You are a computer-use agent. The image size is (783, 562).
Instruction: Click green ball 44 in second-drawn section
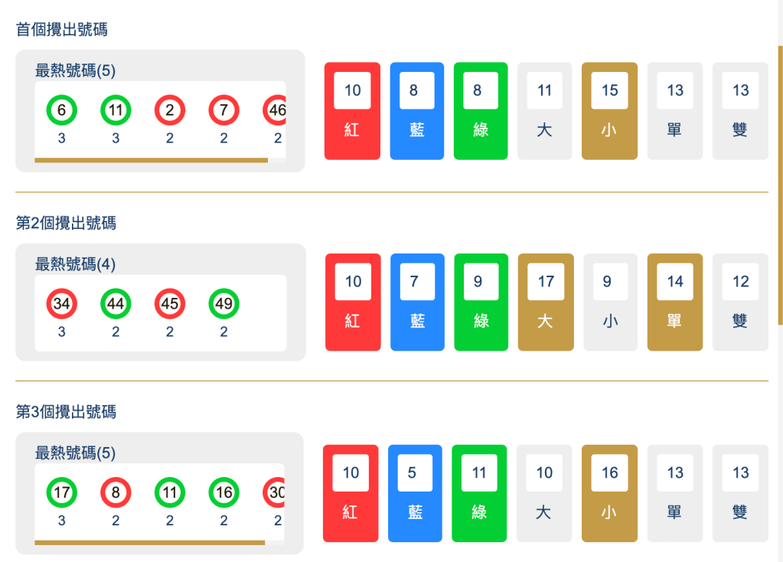point(116,304)
